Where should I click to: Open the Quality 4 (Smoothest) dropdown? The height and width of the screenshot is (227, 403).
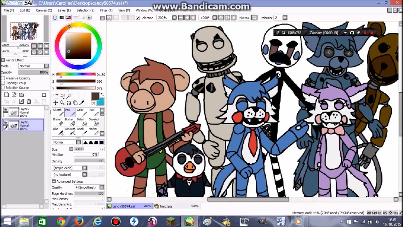pos(89,187)
